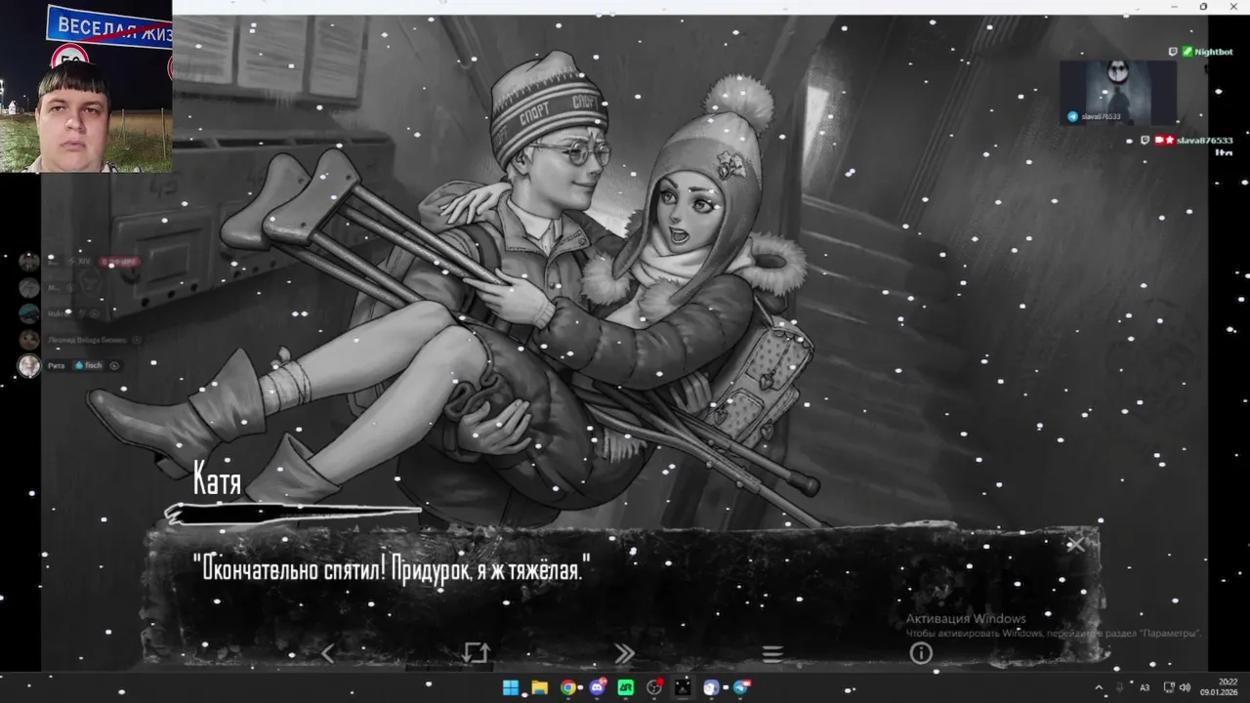Open Discord from the taskbar

[x=597, y=687]
